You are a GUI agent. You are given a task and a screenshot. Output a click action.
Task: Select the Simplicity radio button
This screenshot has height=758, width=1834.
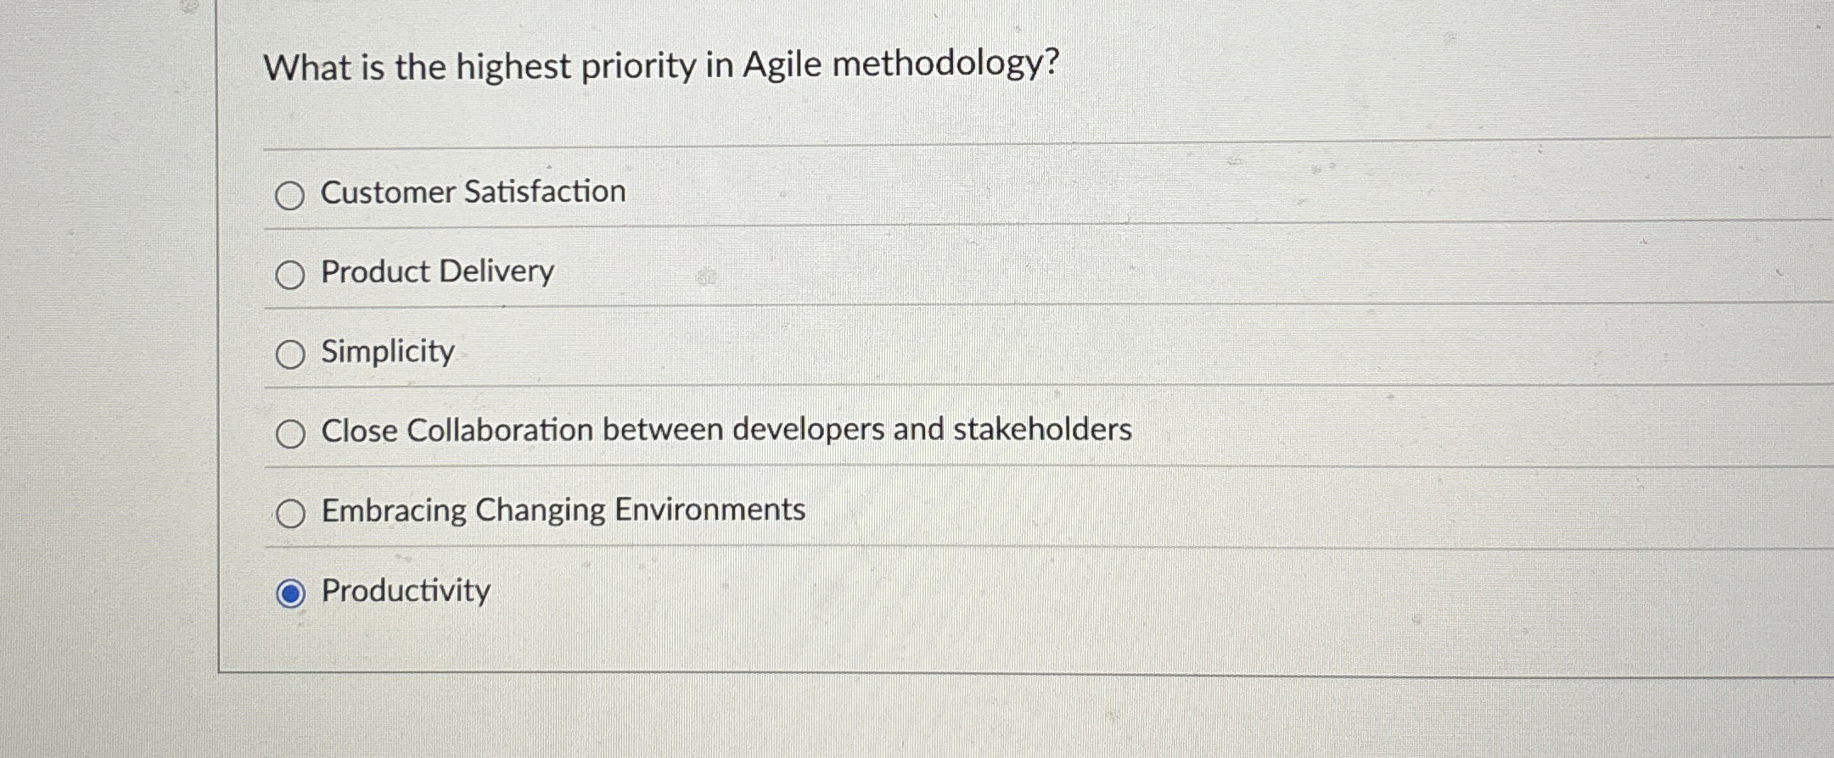292,354
